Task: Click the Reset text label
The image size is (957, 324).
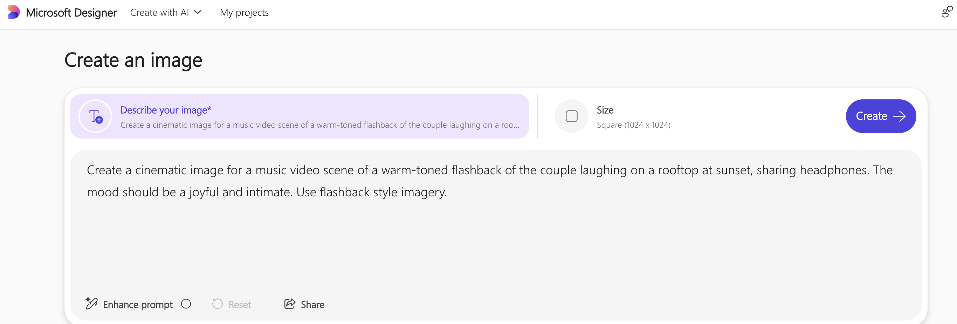Action: 240,305
